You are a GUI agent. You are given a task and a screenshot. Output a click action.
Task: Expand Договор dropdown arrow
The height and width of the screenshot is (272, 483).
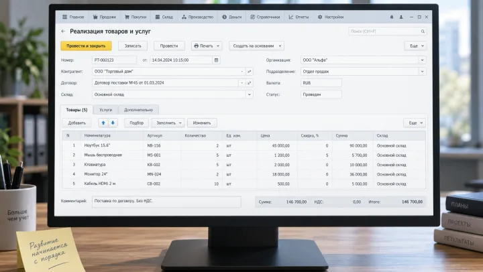241,83
